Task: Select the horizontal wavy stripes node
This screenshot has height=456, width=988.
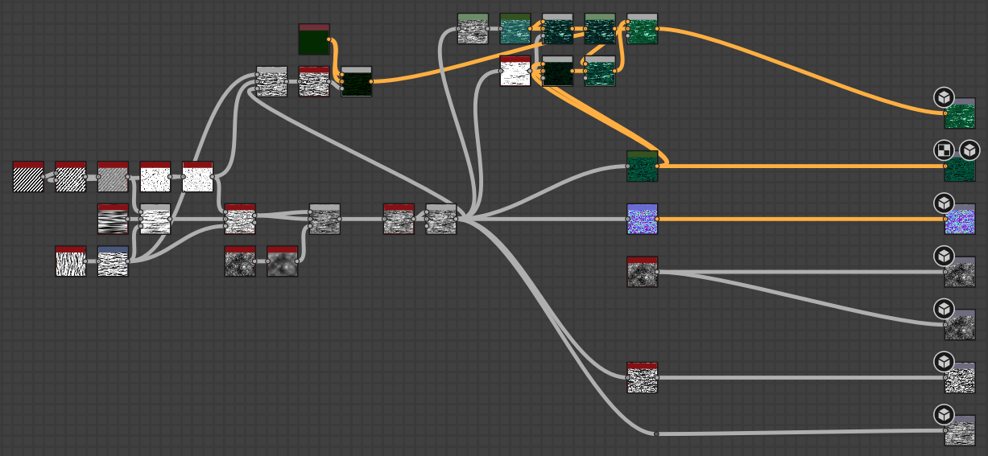Action: click(x=113, y=220)
